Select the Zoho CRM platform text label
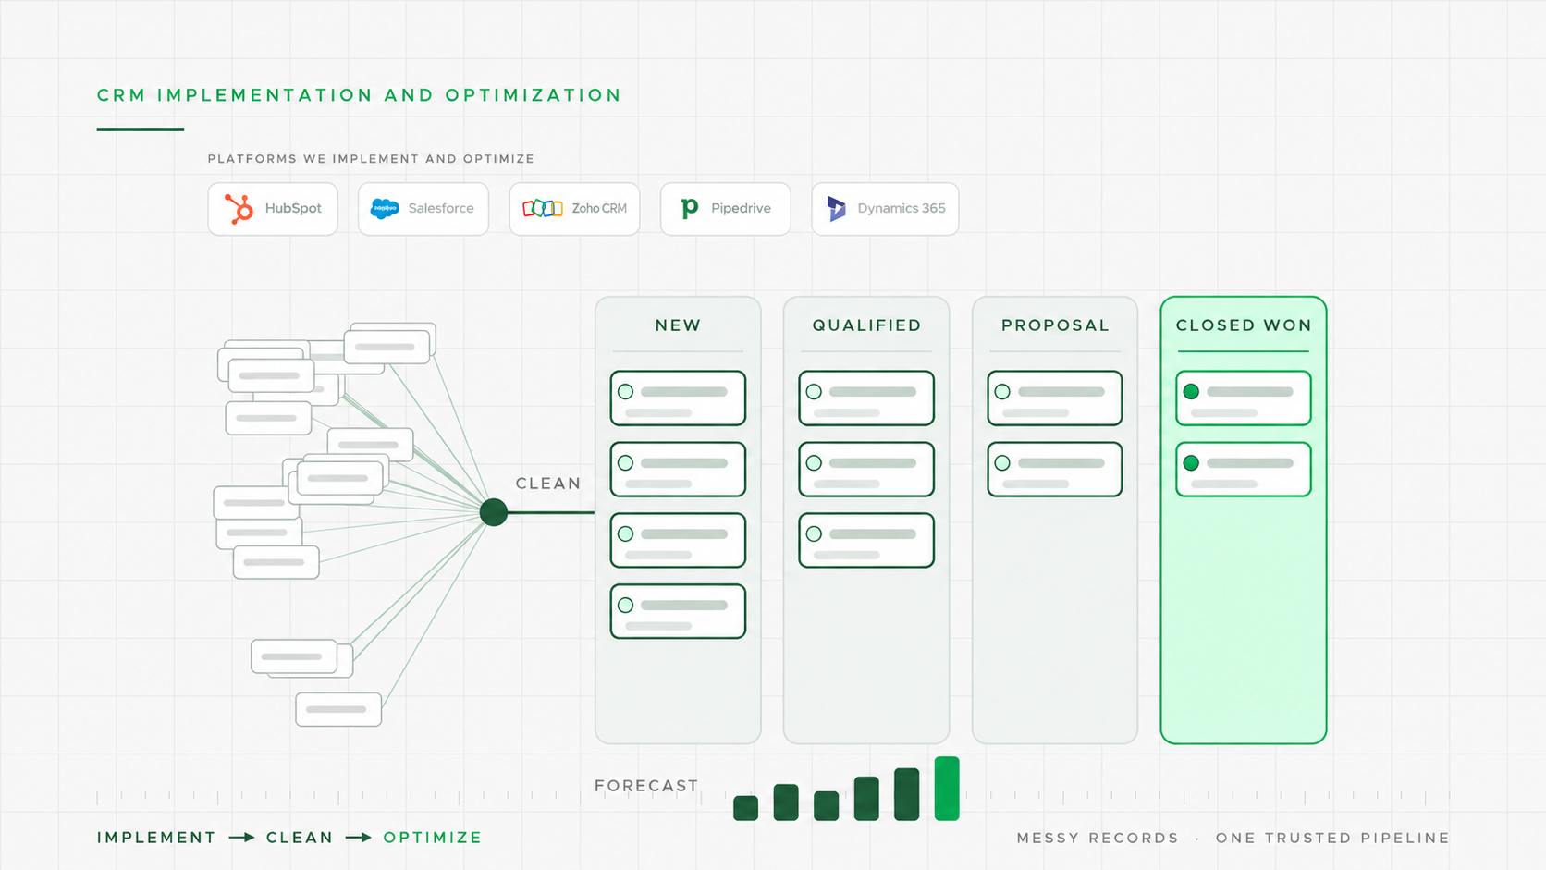The width and height of the screenshot is (1546, 870). (599, 209)
